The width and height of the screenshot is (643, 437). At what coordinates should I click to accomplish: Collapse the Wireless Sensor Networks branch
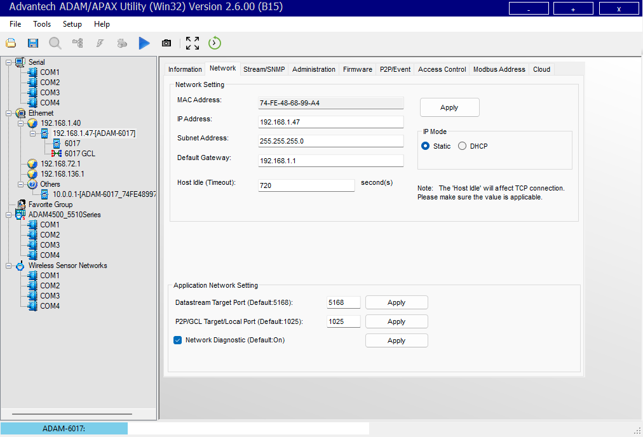pos(9,266)
